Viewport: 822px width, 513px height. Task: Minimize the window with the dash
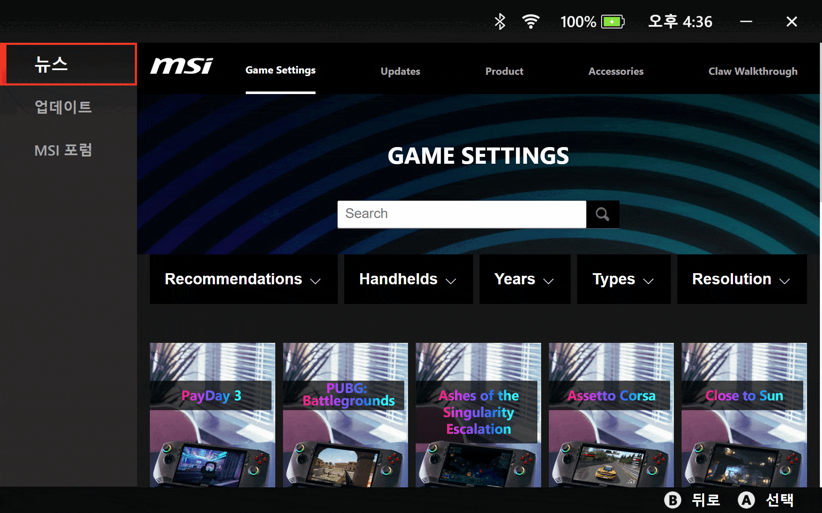click(x=746, y=21)
